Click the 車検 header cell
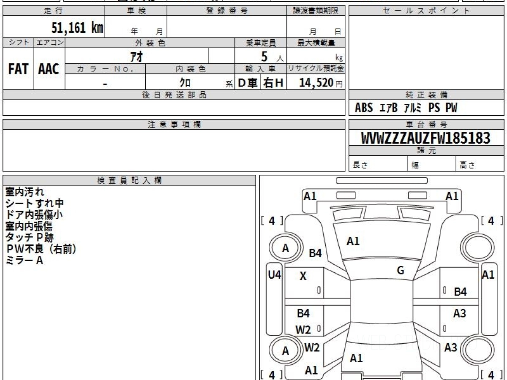The image size is (507, 380). 136,11
